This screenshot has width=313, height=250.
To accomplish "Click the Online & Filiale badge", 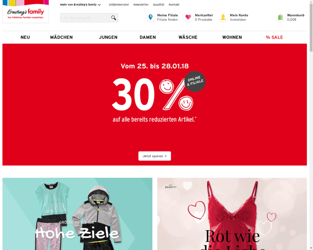I will (195, 81).
